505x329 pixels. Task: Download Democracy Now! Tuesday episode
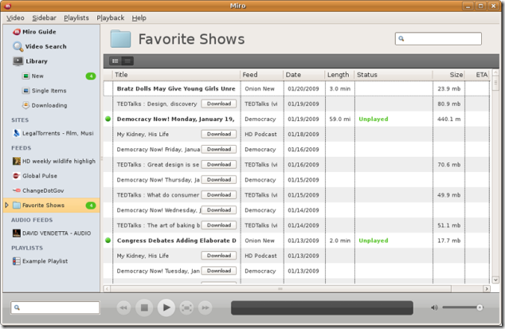[x=219, y=271]
